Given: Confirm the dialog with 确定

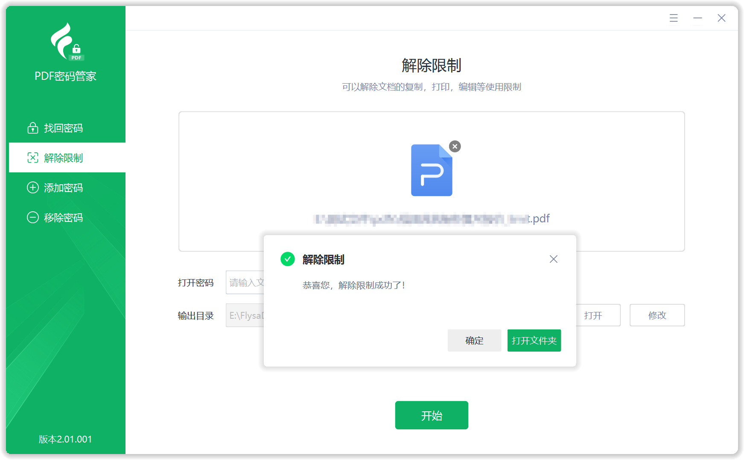Looking at the screenshot, I should coord(474,341).
